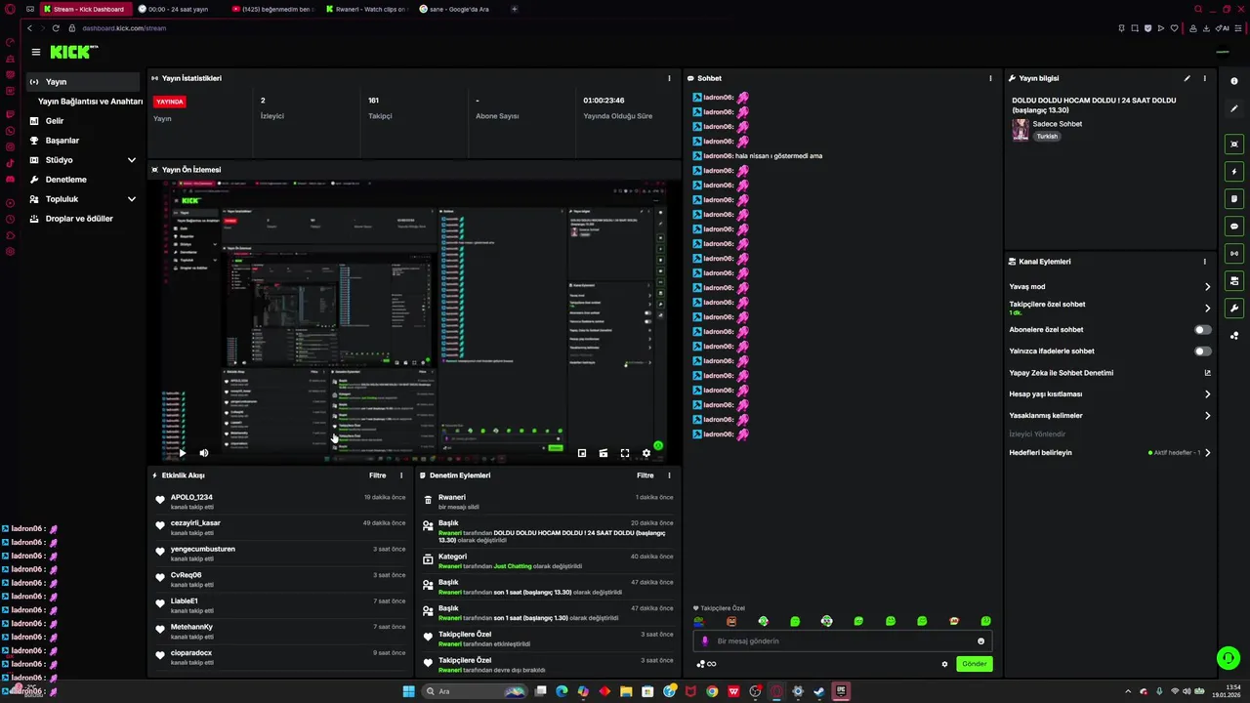
Task: Expand Takipçilere özel sohbet settings
Action: [x=1207, y=308]
